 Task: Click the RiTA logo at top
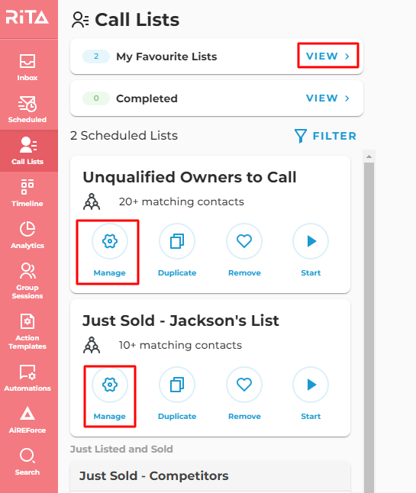tap(27, 18)
